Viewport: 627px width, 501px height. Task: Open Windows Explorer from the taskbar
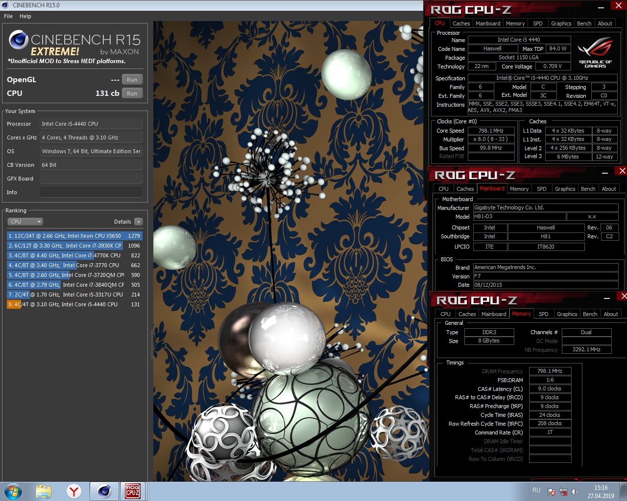[43, 491]
